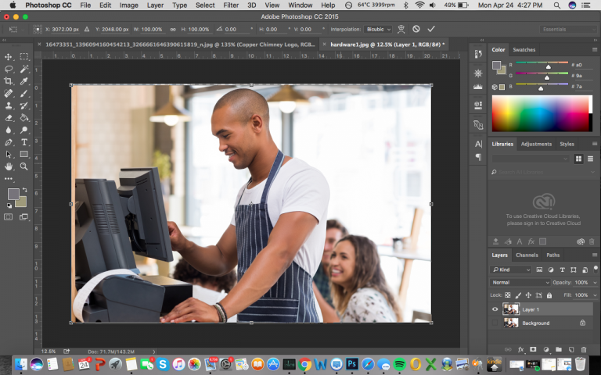601x375 pixels.
Task: Cancel the transform in options bar
Action: click(x=416, y=29)
